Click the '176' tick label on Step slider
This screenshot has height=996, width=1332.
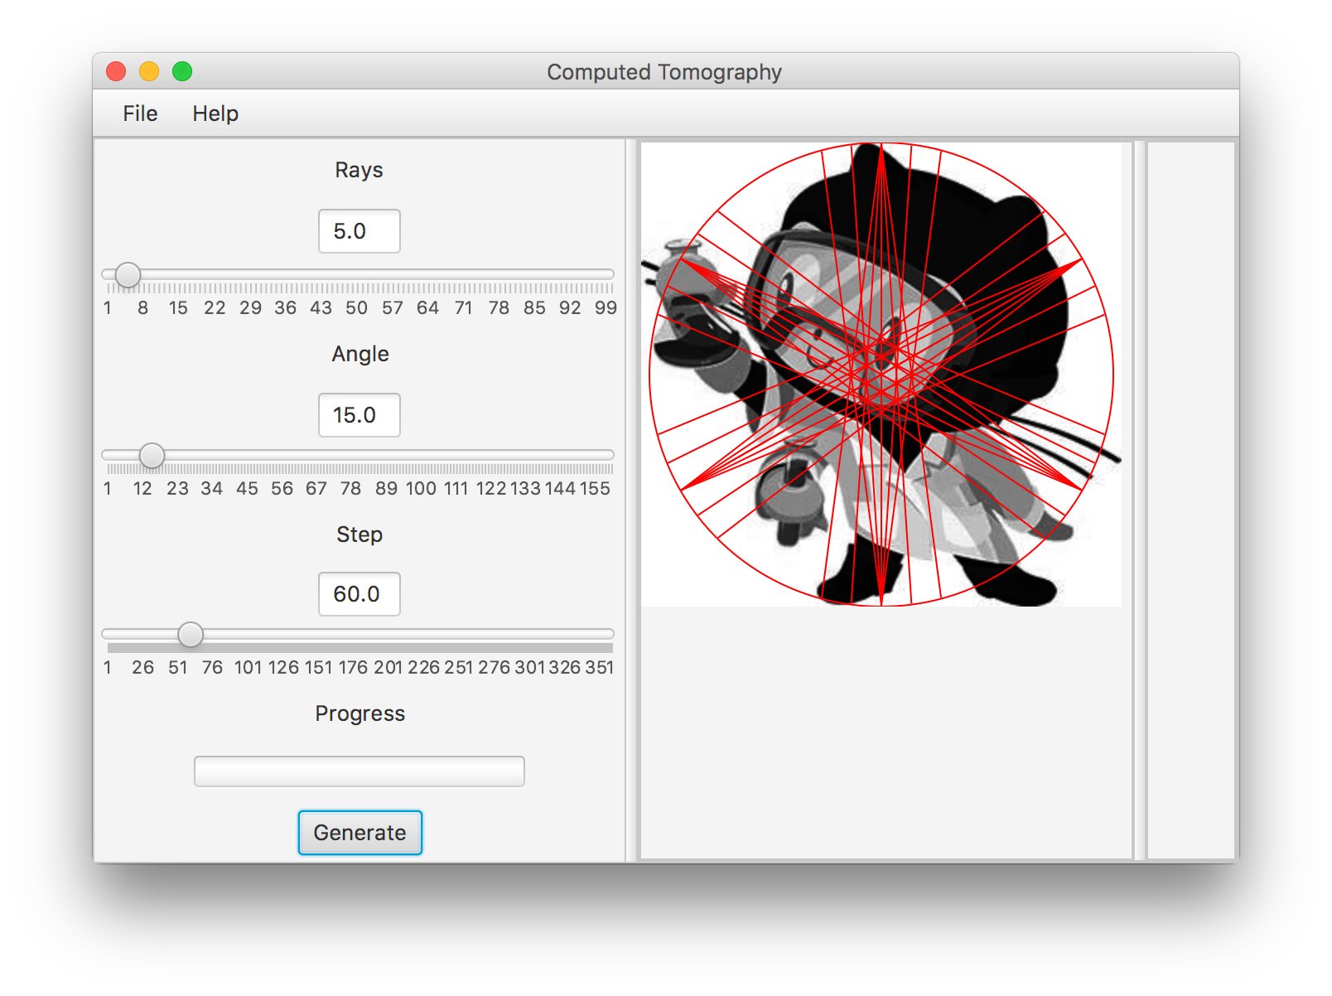click(x=353, y=668)
